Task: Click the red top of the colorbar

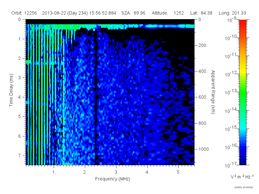Action: click(x=242, y=22)
